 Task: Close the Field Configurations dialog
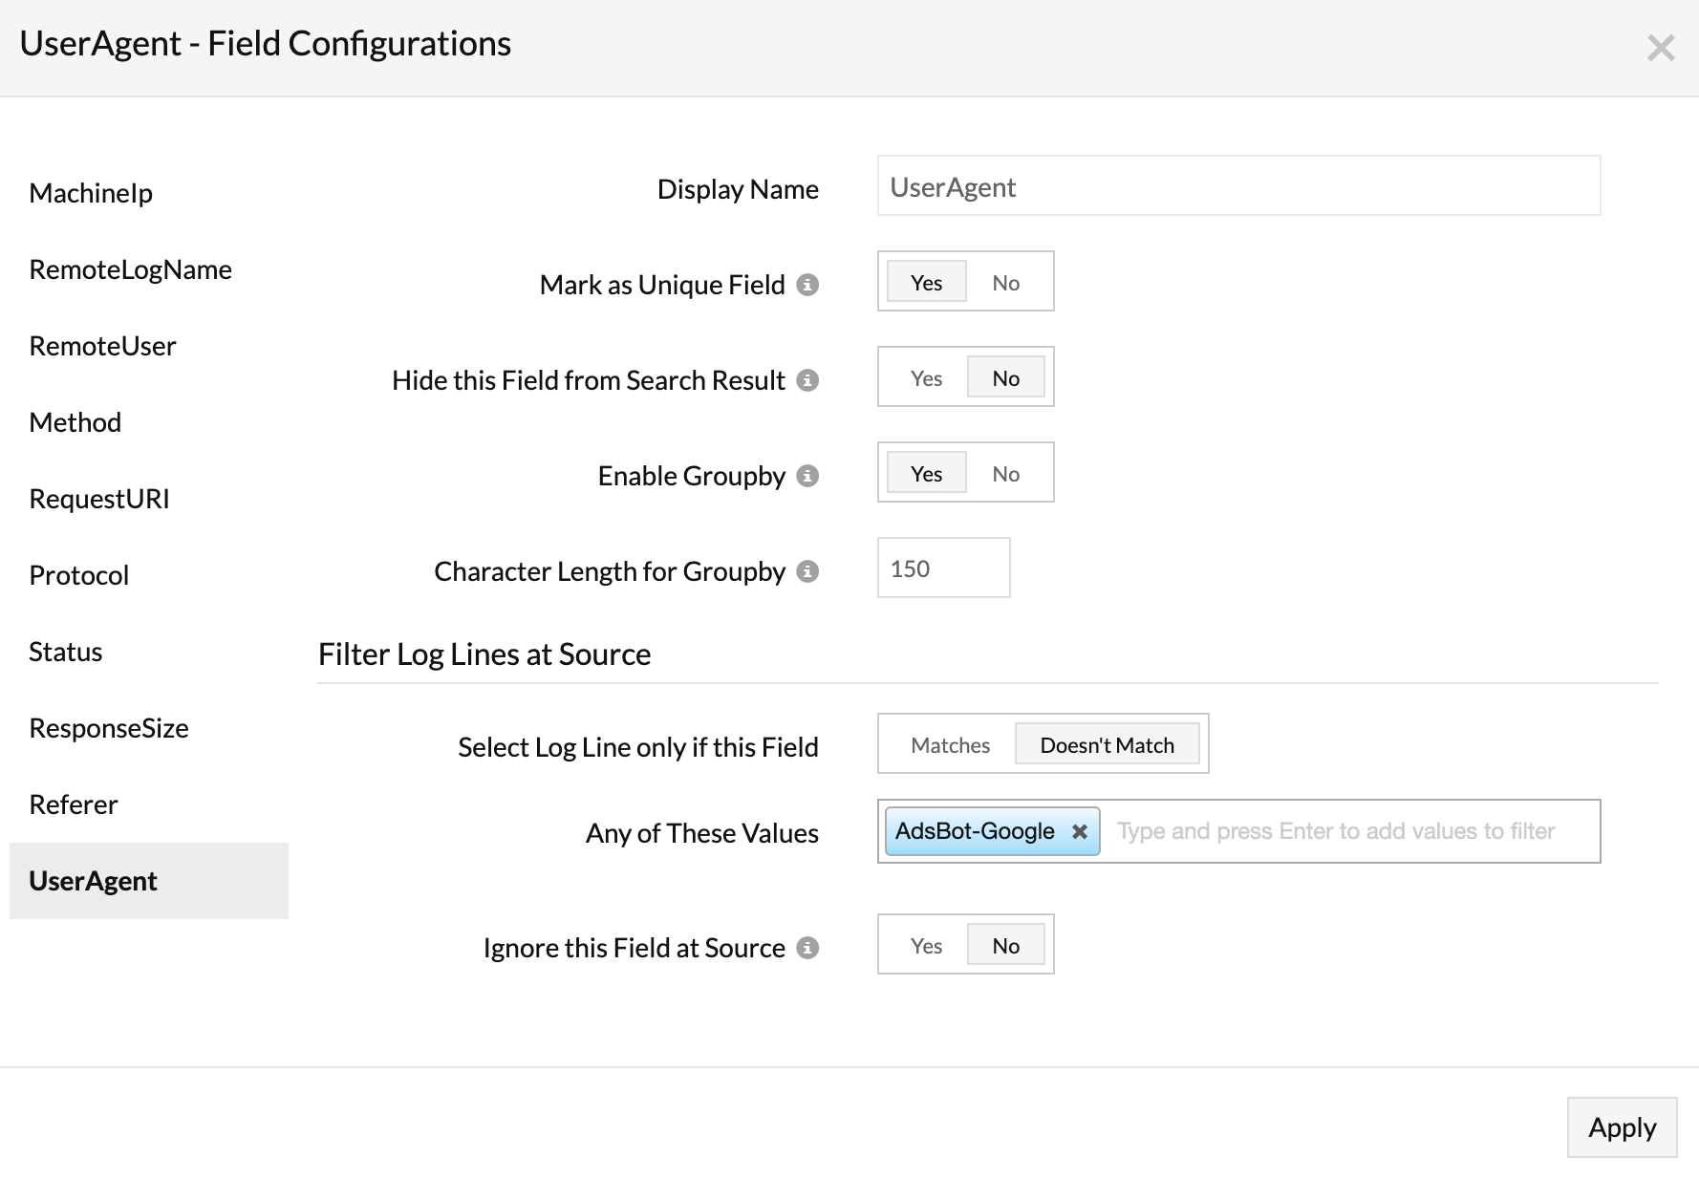coord(1661,47)
